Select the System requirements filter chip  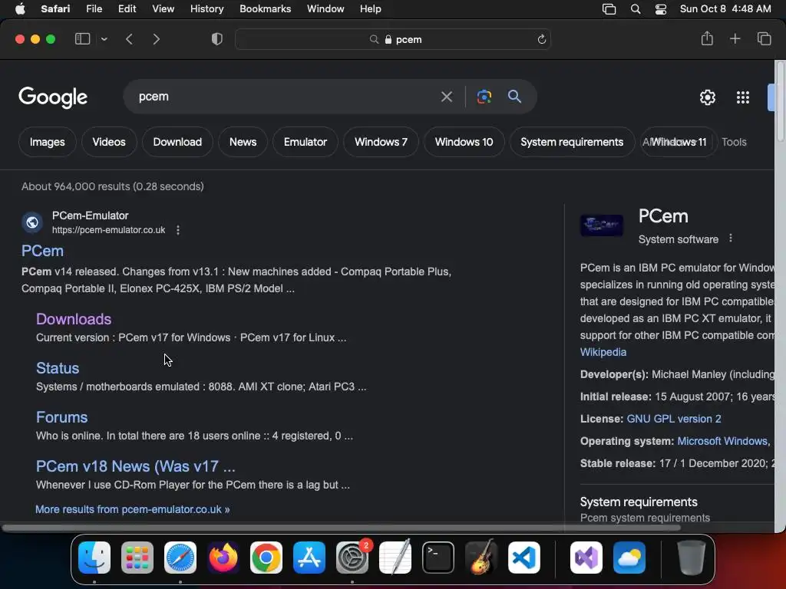pos(572,142)
